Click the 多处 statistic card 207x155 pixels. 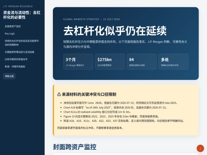(173, 62)
